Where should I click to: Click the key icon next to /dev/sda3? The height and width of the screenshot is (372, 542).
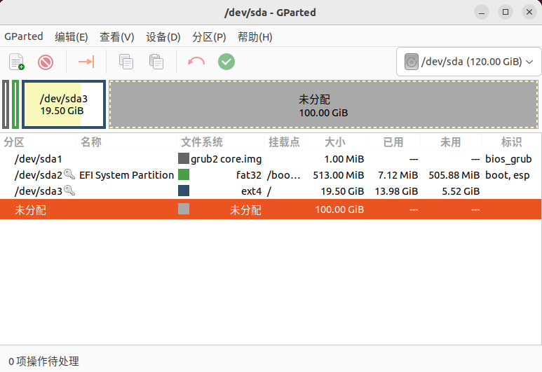point(69,191)
